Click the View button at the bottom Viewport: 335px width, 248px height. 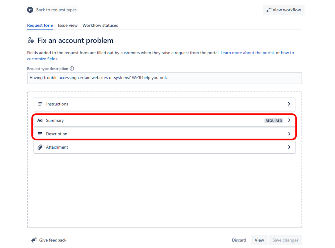tap(259, 240)
